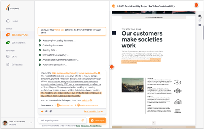
Task: Open the 2023 Sustainability Report link
Action: click(64, 73)
